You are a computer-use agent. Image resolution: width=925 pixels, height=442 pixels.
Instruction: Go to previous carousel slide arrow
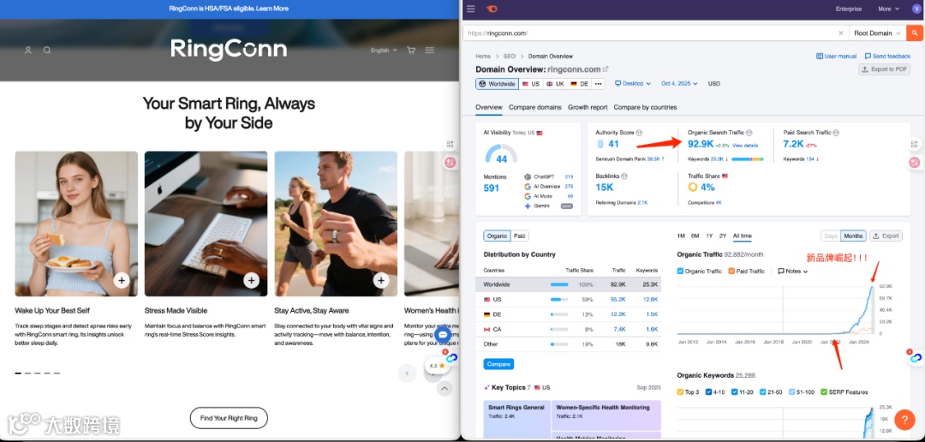(407, 373)
